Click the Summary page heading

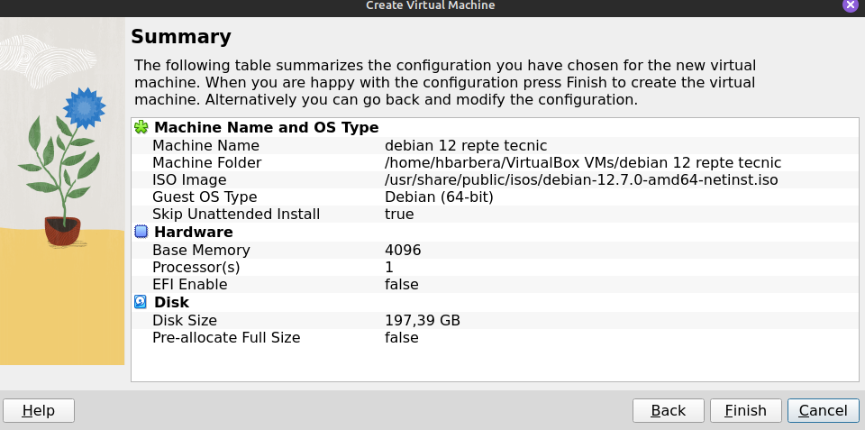click(181, 37)
